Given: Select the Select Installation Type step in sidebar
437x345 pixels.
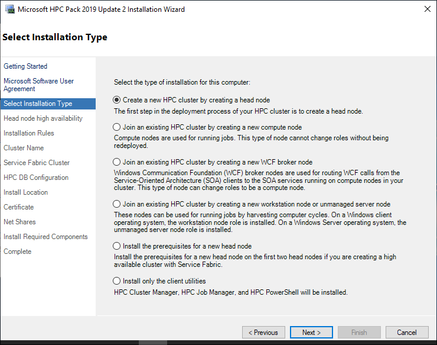Looking at the screenshot, I should point(48,104).
